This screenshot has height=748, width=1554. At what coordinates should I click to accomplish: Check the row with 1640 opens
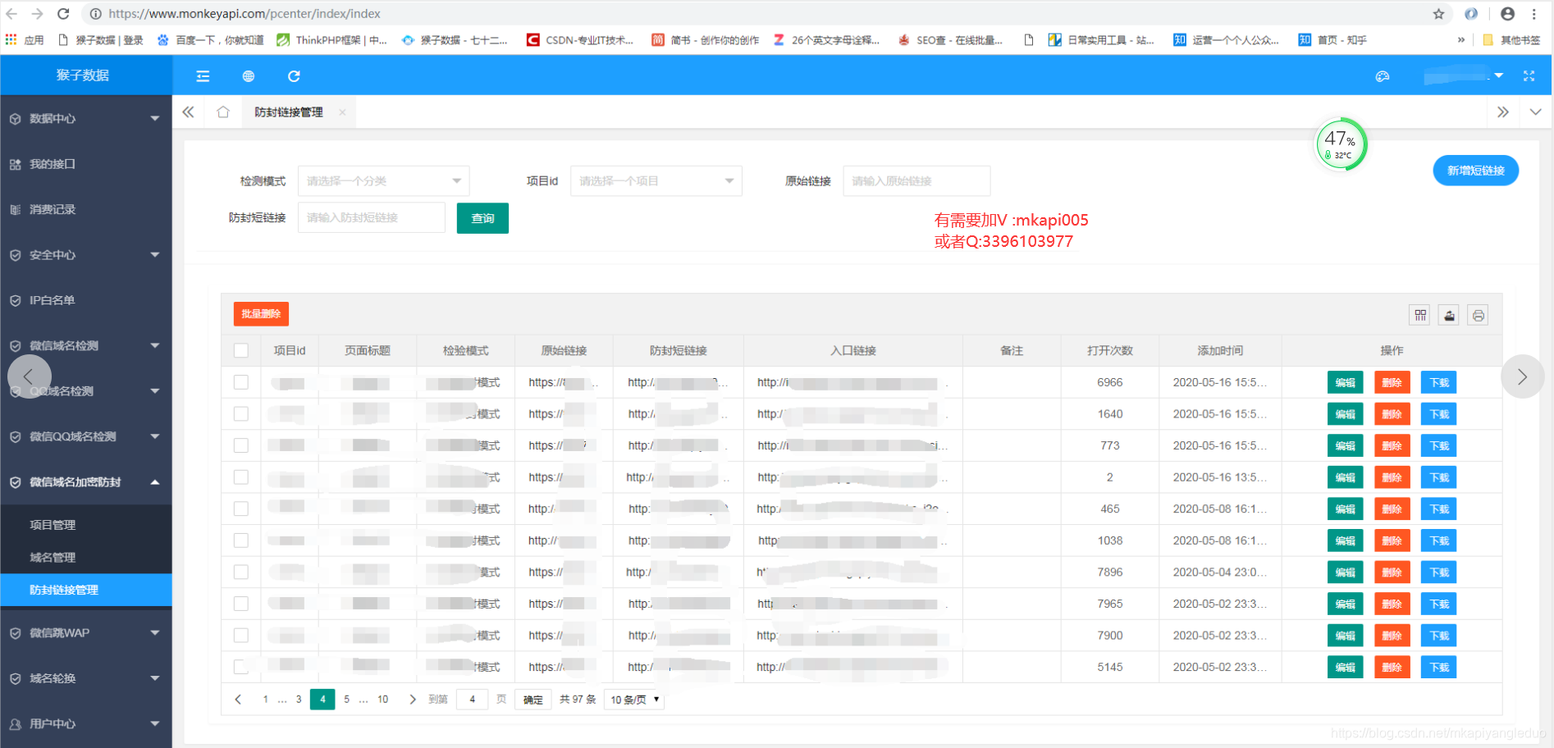coord(241,414)
